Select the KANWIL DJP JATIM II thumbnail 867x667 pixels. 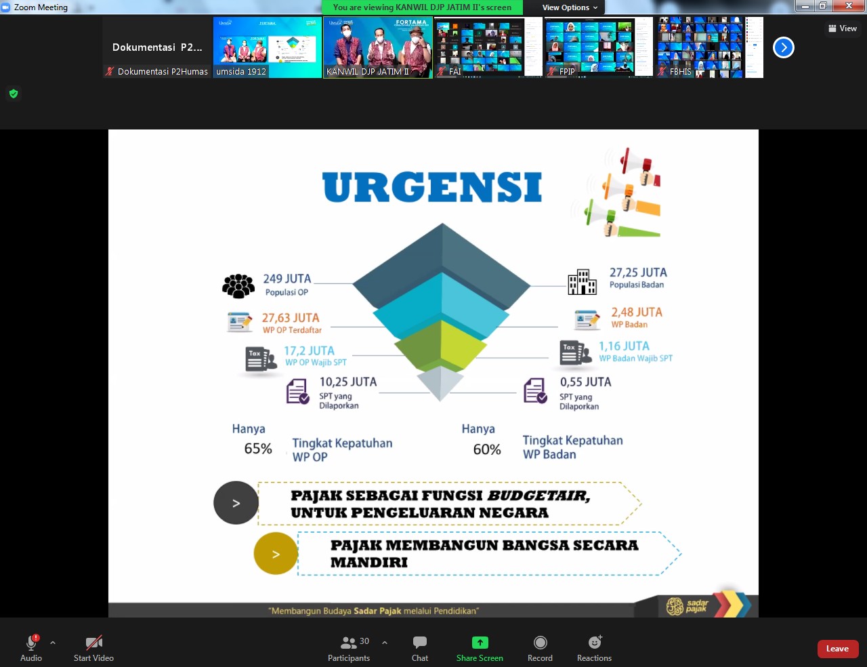coord(378,47)
